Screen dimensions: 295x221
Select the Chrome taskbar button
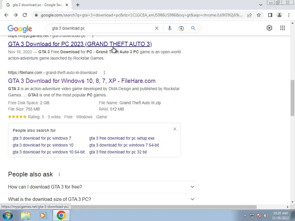point(61,215)
